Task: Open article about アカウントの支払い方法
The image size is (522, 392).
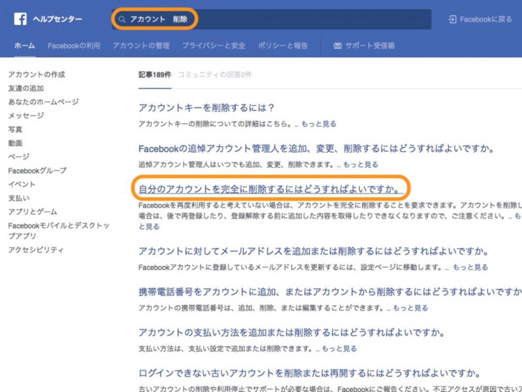Action: point(292,333)
